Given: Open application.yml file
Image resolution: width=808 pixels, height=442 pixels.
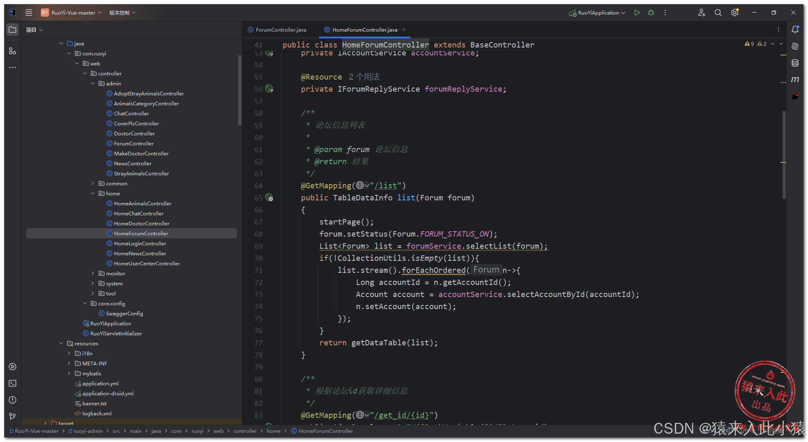Looking at the screenshot, I should pos(100,383).
